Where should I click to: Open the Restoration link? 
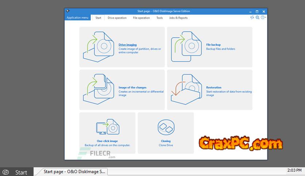(214, 88)
